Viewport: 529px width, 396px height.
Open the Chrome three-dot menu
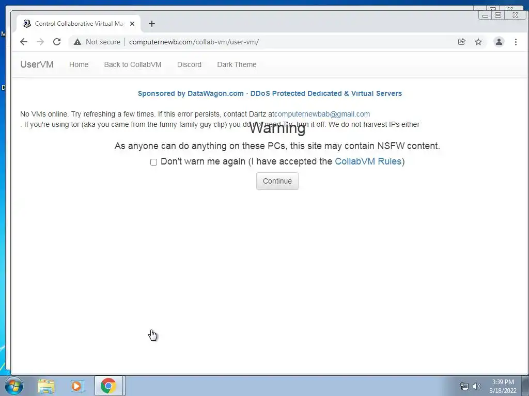click(x=516, y=42)
